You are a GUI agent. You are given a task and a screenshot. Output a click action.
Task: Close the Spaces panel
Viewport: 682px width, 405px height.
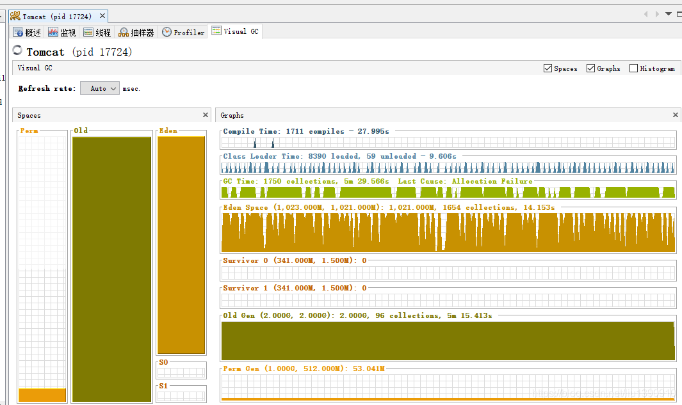coord(206,115)
